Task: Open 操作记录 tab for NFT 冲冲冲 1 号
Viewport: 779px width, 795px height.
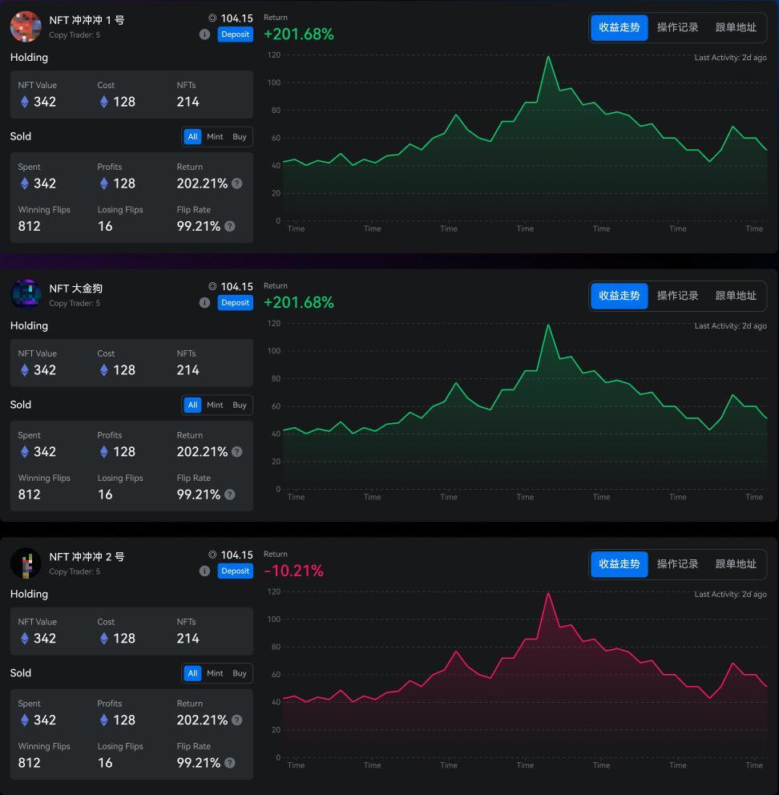Action: (x=677, y=27)
